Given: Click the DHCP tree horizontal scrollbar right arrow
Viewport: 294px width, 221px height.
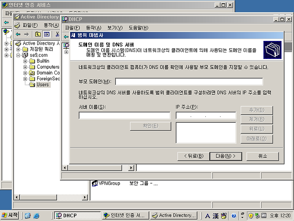Looking at the screenshot, I should (131, 168).
